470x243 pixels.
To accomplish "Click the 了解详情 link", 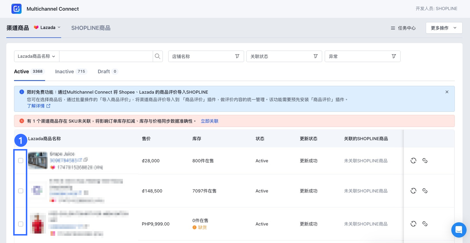I will (x=39, y=106).
